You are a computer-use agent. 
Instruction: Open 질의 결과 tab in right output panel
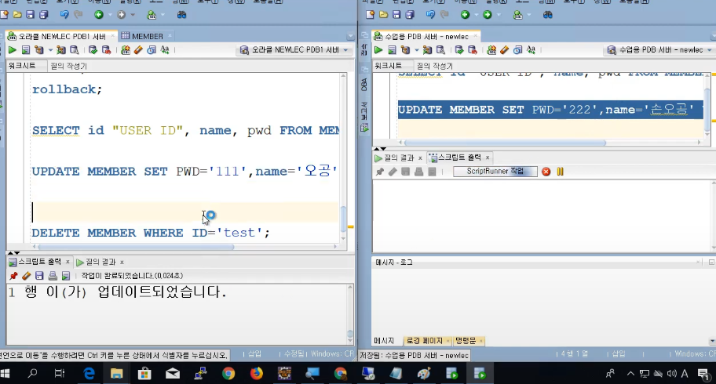(x=398, y=158)
